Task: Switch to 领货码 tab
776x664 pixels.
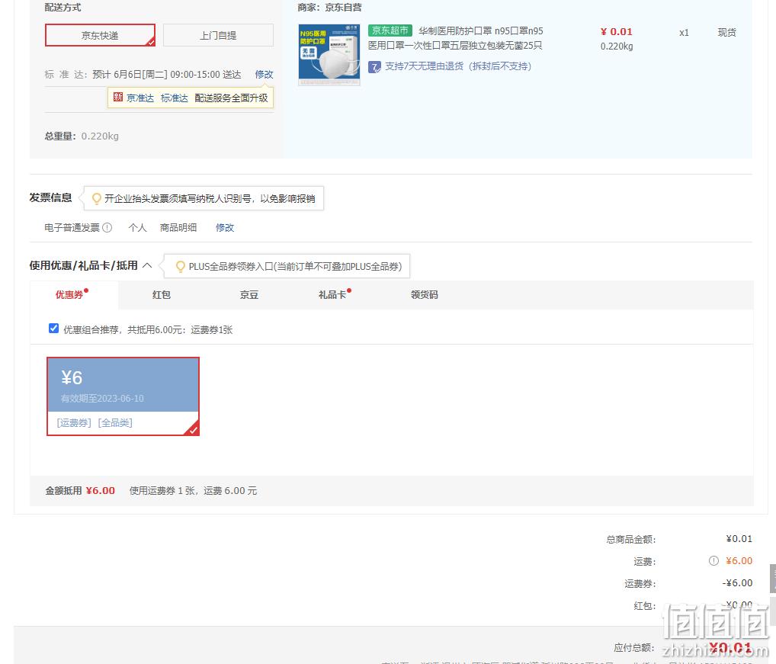Action: [x=424, y=295]
